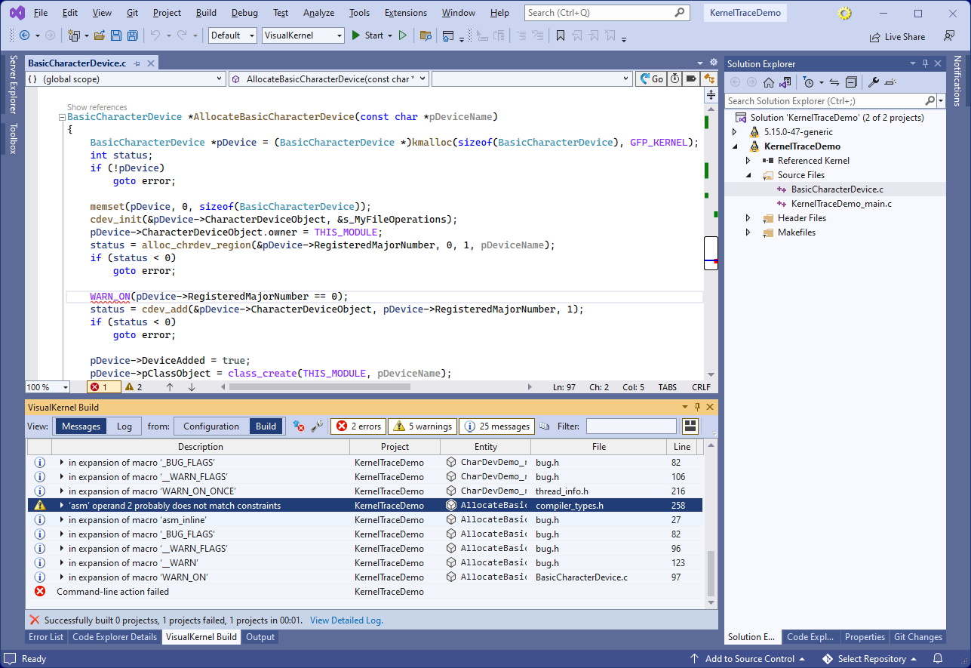The image size is (971, 668).
Task: Switch build view to Log
Action: tap(124, 426)
